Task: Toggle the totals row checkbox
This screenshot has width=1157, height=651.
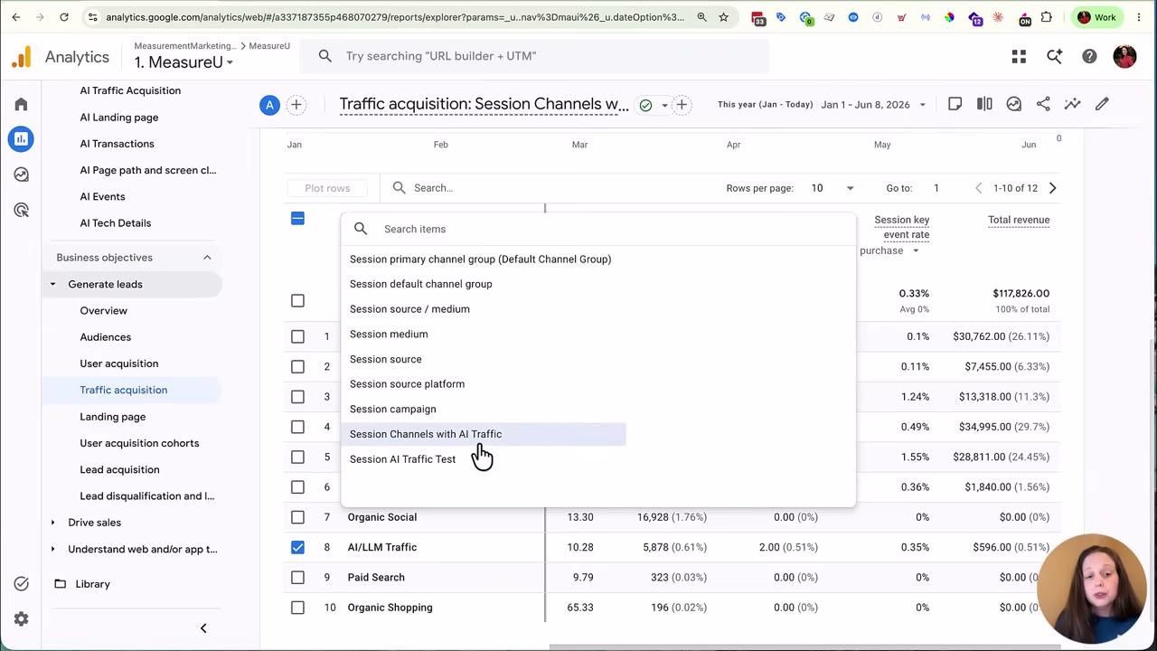Action: point(297,300)
